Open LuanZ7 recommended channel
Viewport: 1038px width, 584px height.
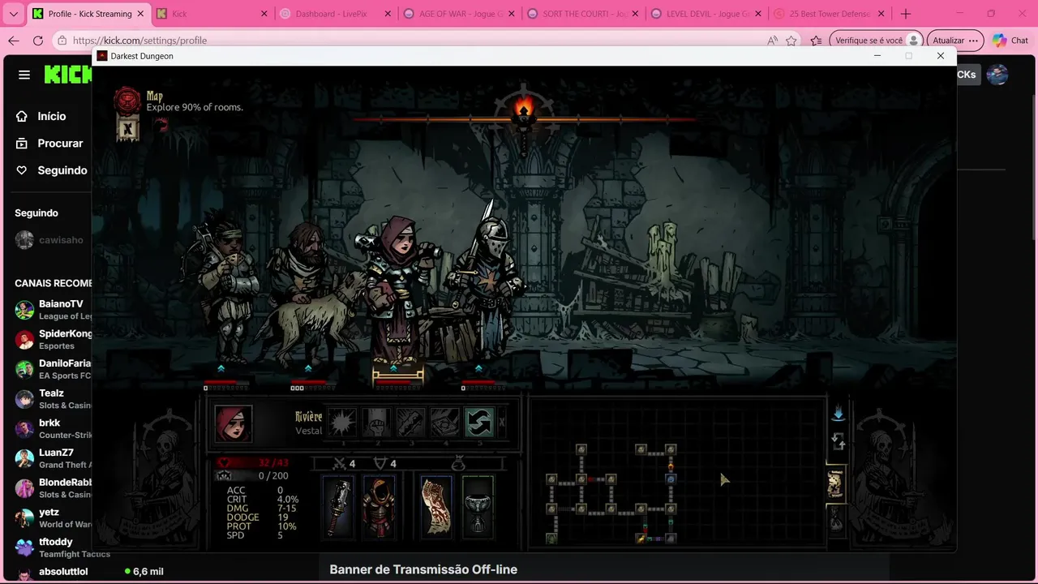tap(53, 458)
